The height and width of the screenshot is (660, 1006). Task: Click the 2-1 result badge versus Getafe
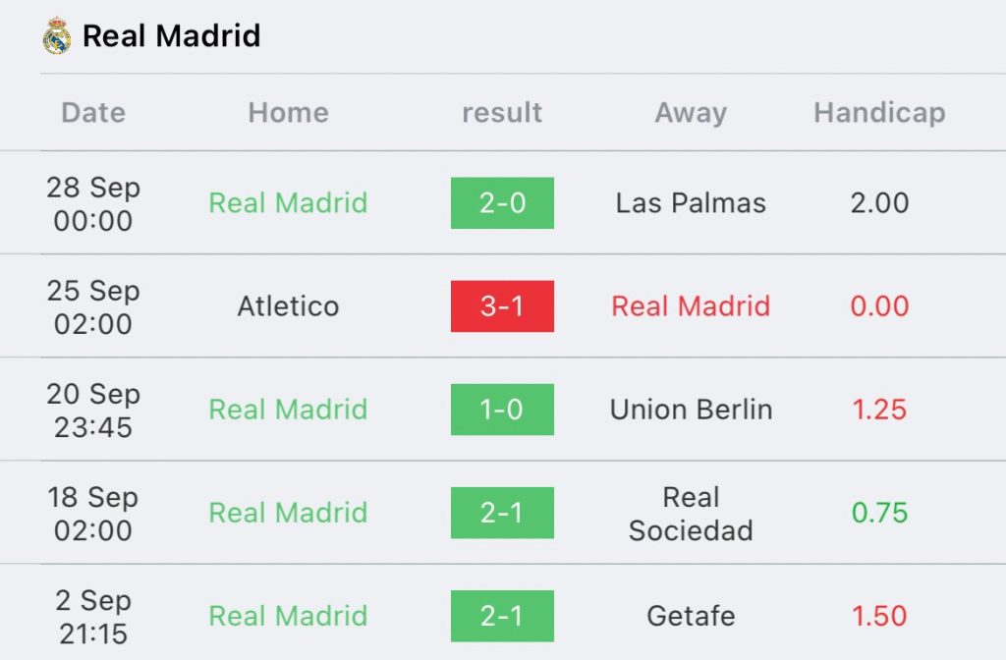click(x=502, y=616)
